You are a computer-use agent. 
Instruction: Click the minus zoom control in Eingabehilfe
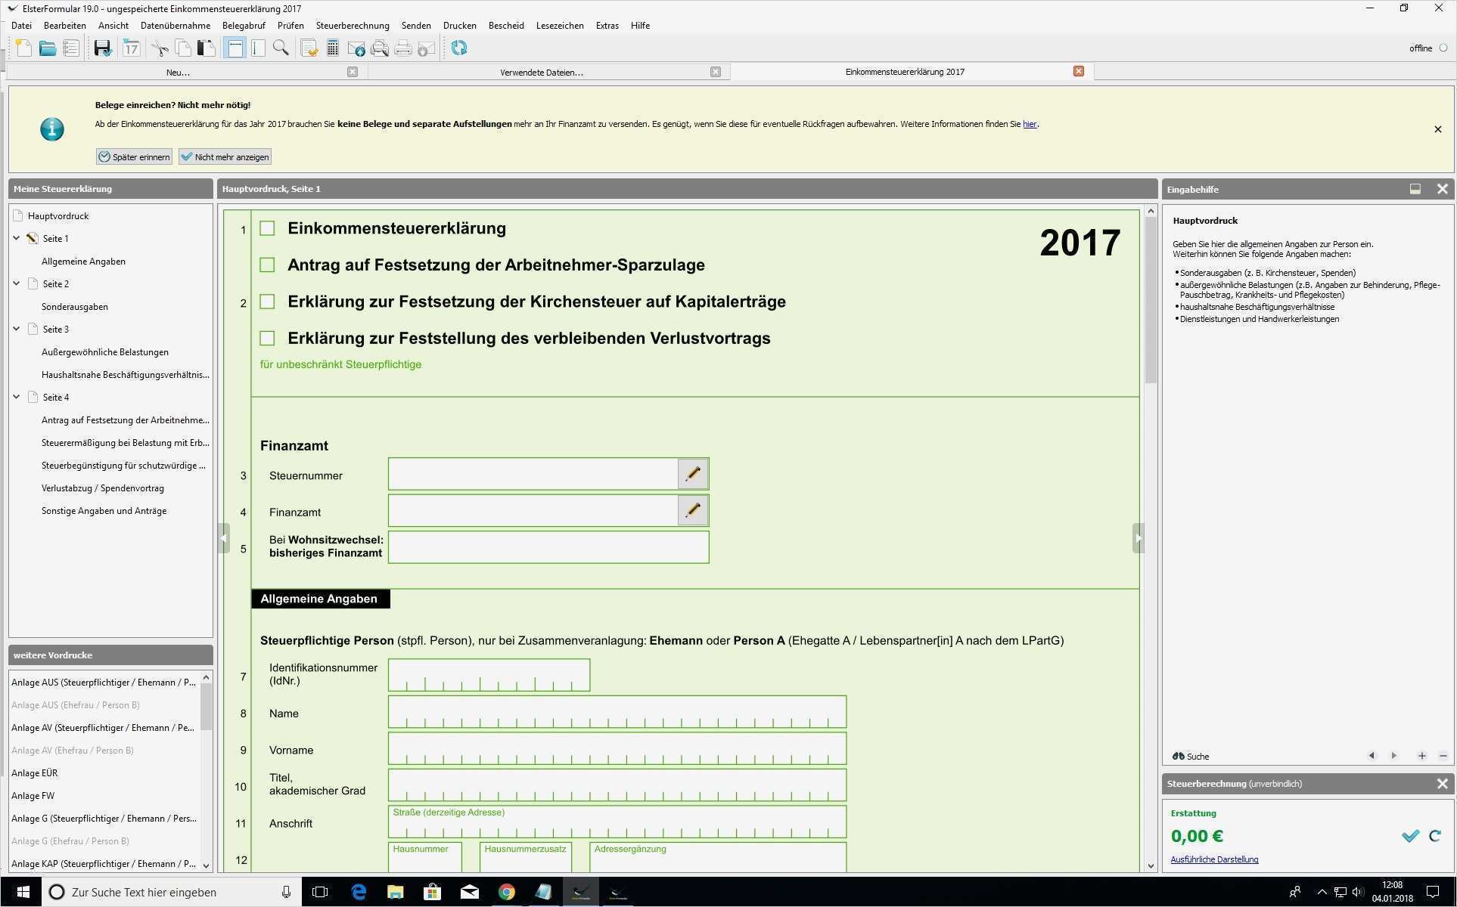tap(1443, 756)
